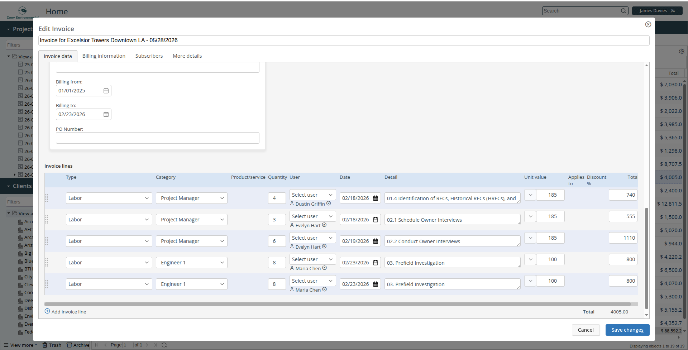The width and height of the screenshot is (688, 350).
Task: Click Save changes button
Action: point(627,330)
